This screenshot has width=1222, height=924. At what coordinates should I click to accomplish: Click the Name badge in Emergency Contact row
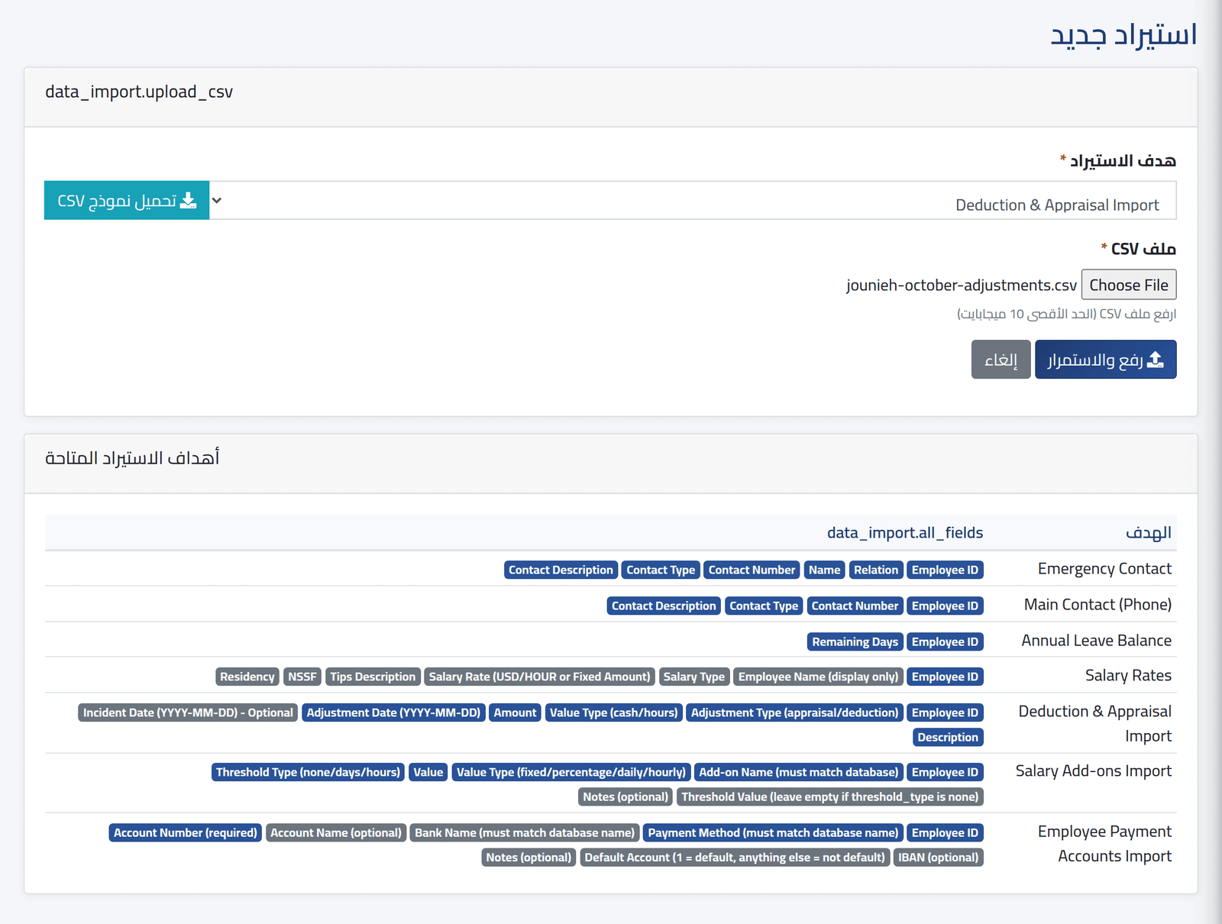click(x=825, y=570)
